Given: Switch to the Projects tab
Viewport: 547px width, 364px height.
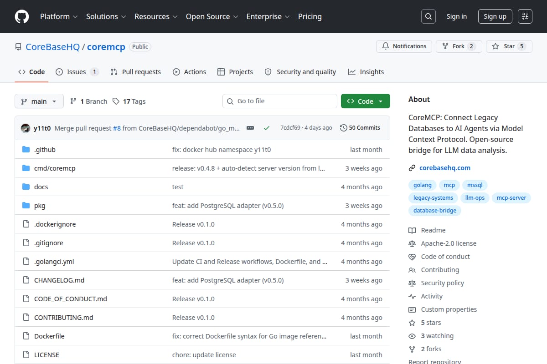Looking at the screenshot, I should [235, 72].
